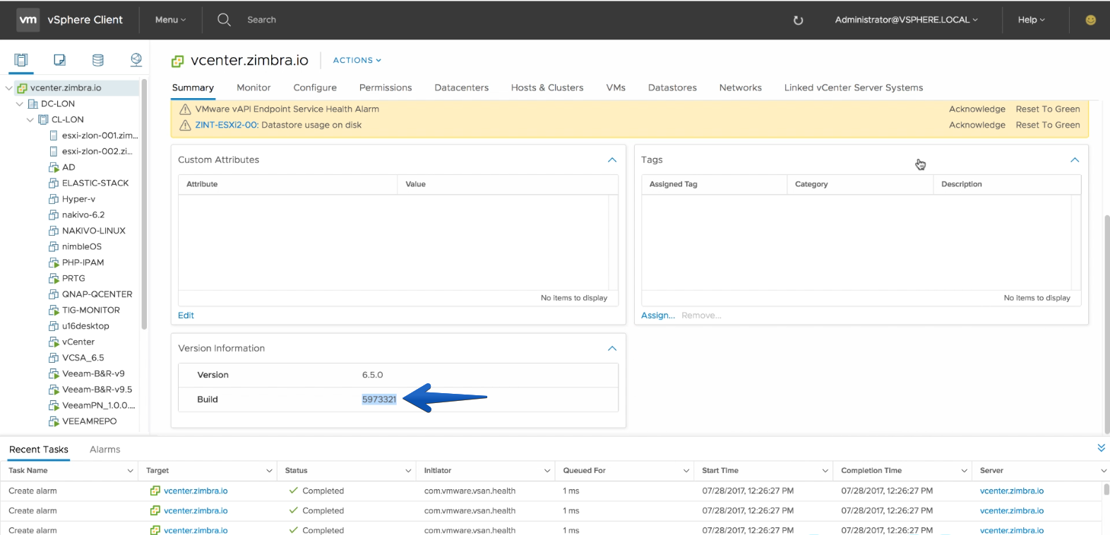This screenshot has width=1110, height=535.
Task: Switch to the Datacenters tab
Action: (x=462, y=88)
